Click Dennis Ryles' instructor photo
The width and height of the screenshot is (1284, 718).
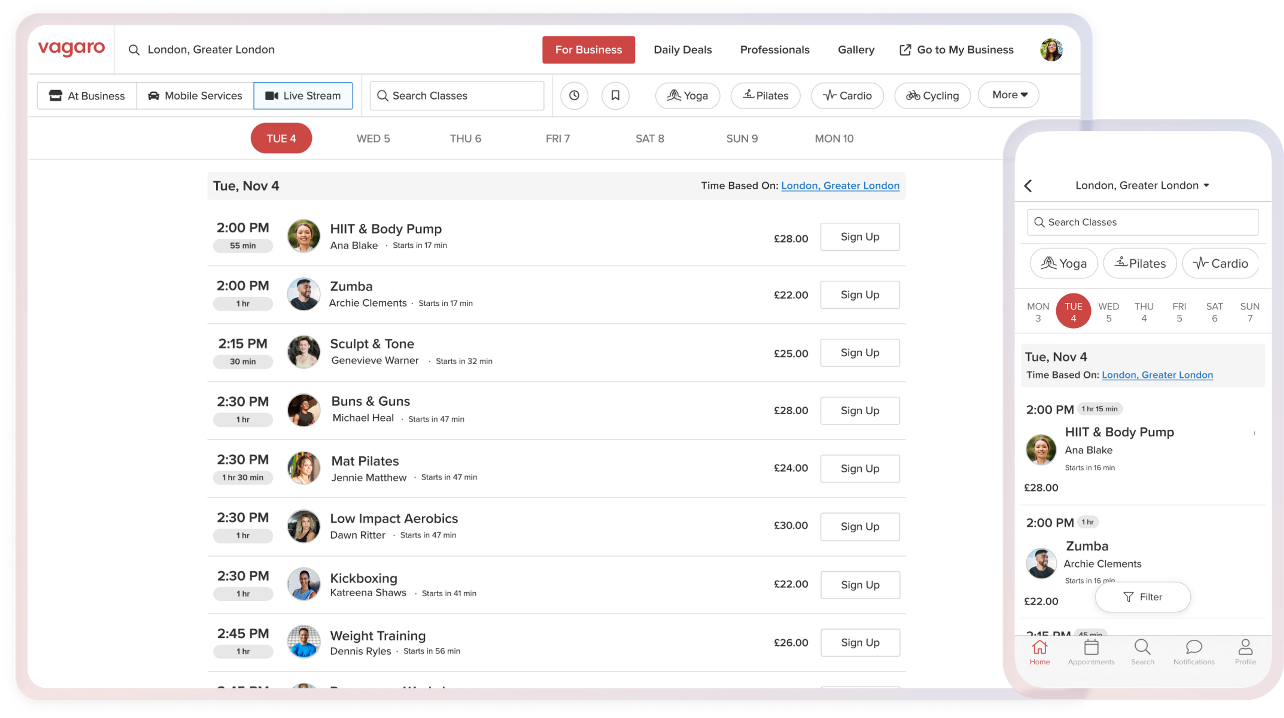point(304,641)
